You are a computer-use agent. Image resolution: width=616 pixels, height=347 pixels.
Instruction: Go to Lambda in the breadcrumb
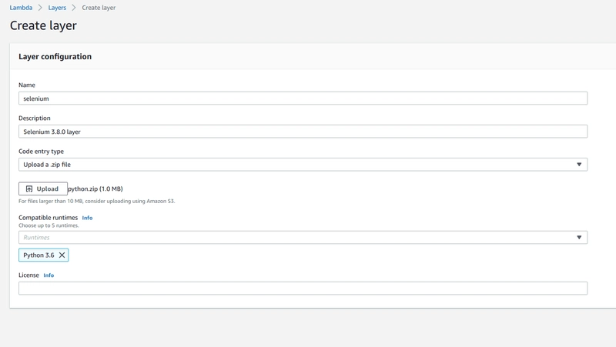pyautogui.click(x=21, y=8)
